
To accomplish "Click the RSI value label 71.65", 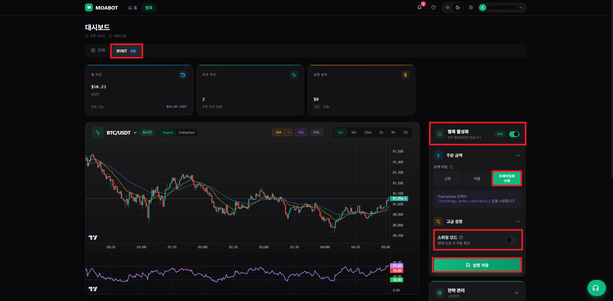I will pos(397,266).
